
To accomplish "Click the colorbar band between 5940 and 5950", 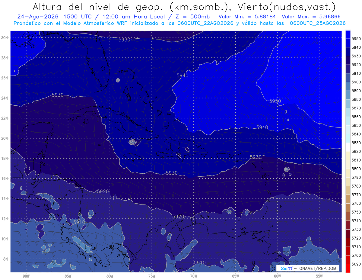I will click(348, 43).
